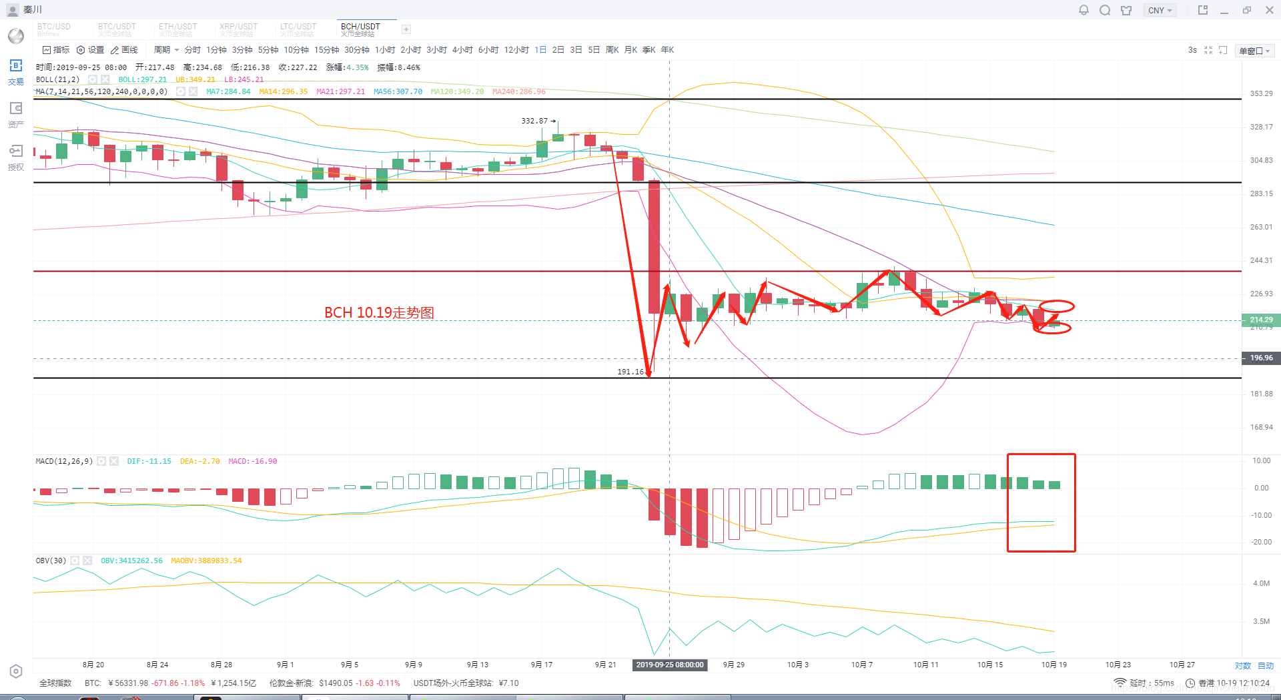Click the 214.29 current price marker
This screenshot has width=1281, height=700.
tap(1260, 320)
